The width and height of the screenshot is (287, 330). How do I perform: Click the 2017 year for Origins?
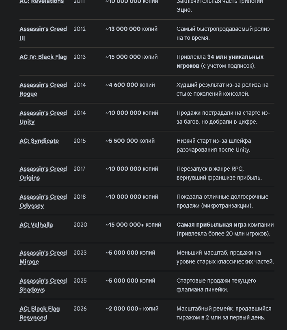(80, 169)
